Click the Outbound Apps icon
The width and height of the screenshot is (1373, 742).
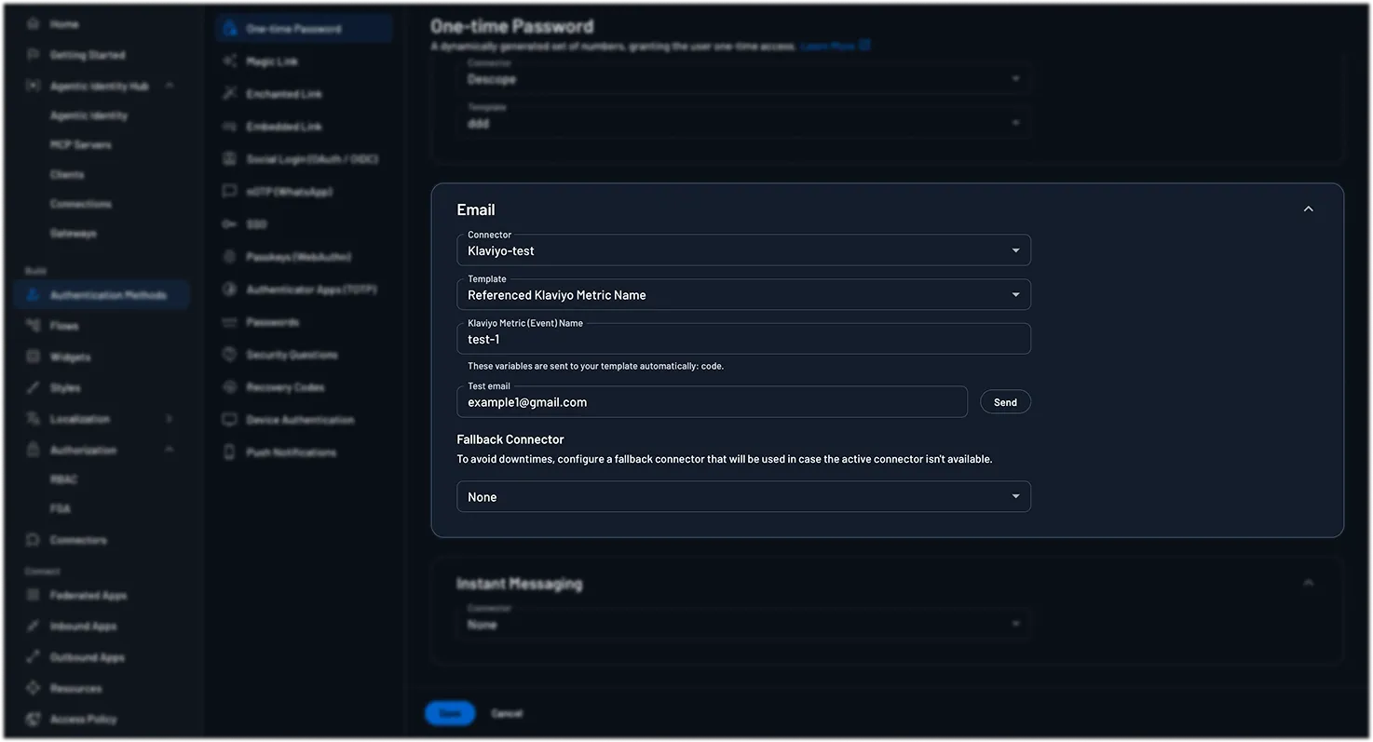pyautogui.click(x=34, y=657)
